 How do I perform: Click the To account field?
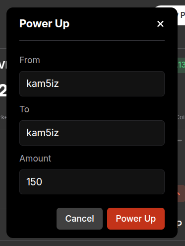pyautogui.click(x=92, y=133)
